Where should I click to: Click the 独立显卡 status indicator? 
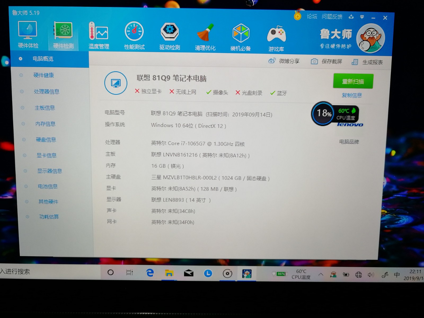tap(148, 91)
